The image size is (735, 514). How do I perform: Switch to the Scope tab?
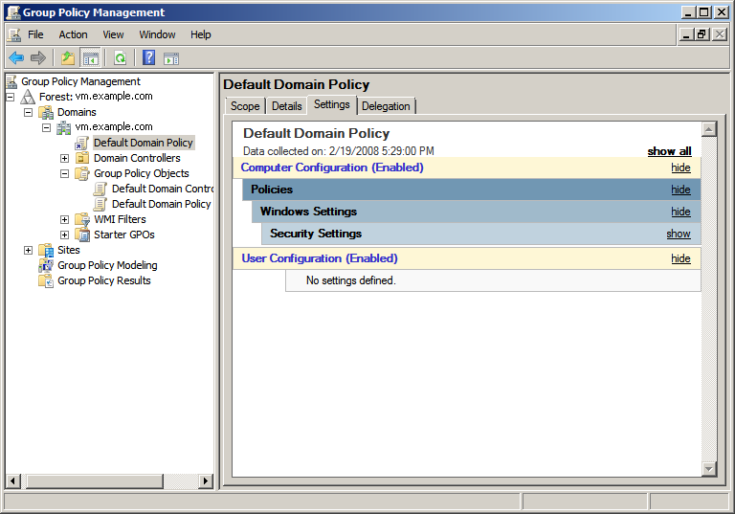pos(245,106)
